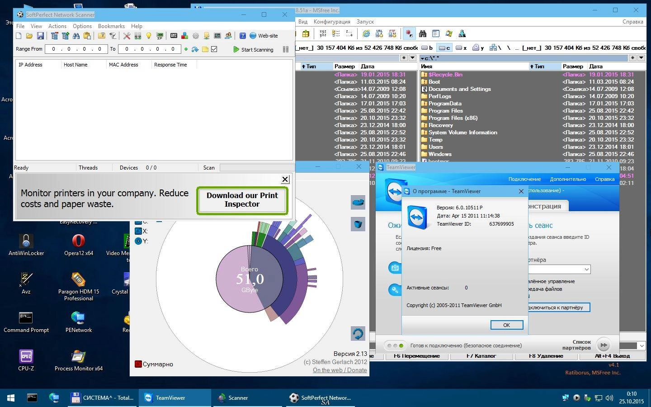Viewport: 651px width, 407px height.
Task: Click the xyz rename icon in Total Commander
Action: [x=323, y=34]
